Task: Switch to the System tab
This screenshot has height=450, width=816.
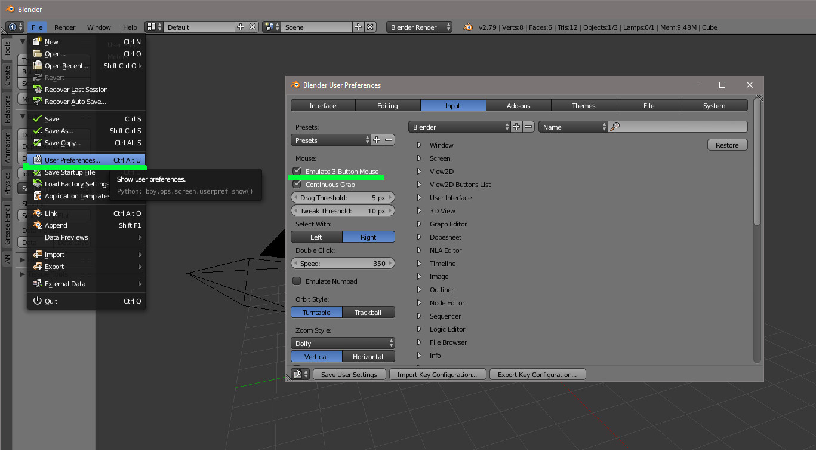Action: click(x=715, y=106)
